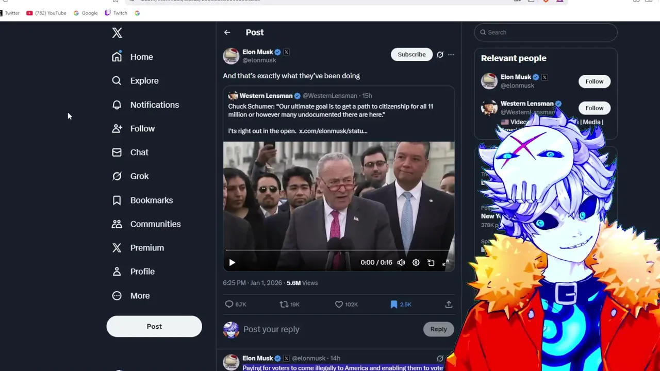This screenshot has height=371, width=660.
Task: Open Communities page
Action: pyautogui.click(x=146, y=224)
